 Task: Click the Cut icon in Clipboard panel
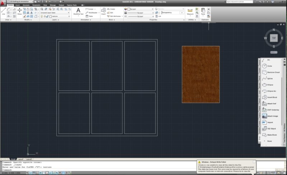[x=208, y=9]
